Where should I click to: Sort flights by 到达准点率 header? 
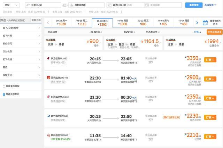tap(153, 32)
